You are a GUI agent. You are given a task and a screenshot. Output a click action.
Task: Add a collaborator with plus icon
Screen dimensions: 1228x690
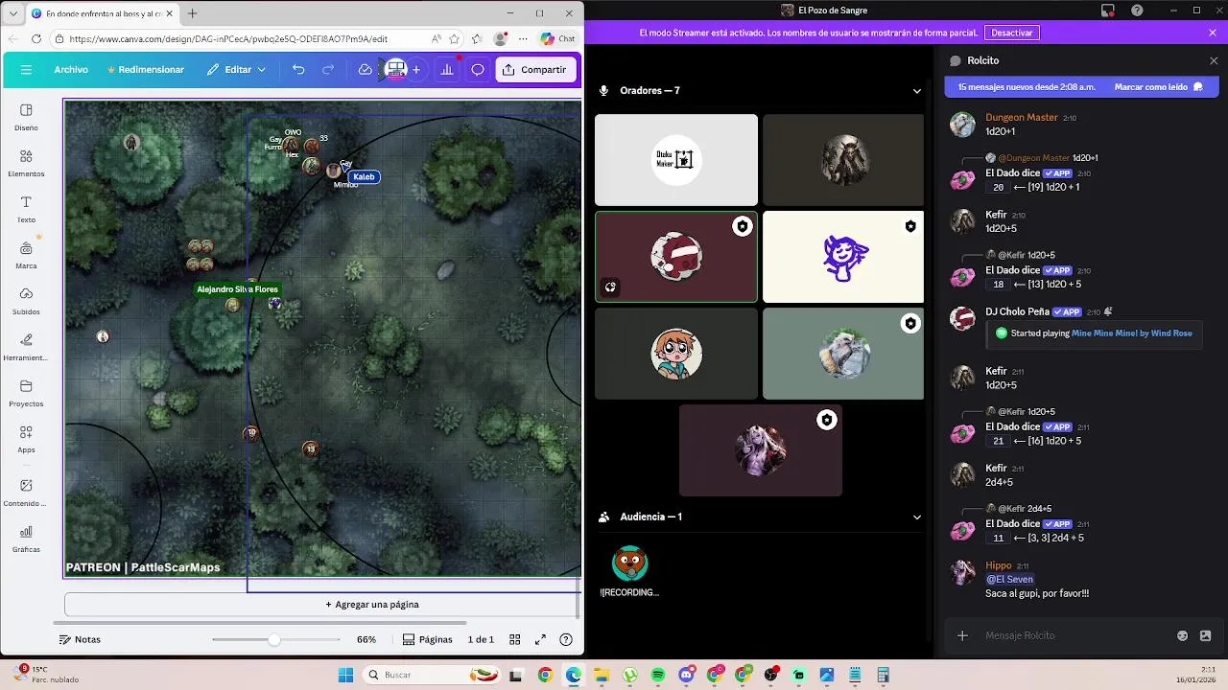416,70
